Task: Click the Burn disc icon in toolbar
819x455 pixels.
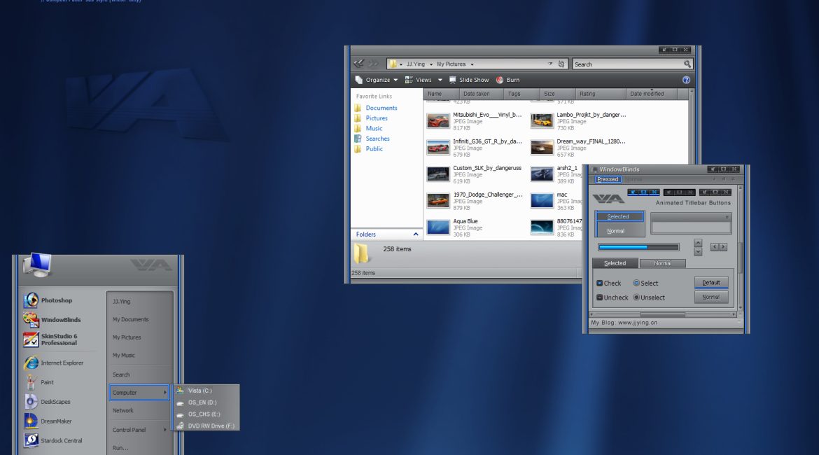Action: coord(500,80)
